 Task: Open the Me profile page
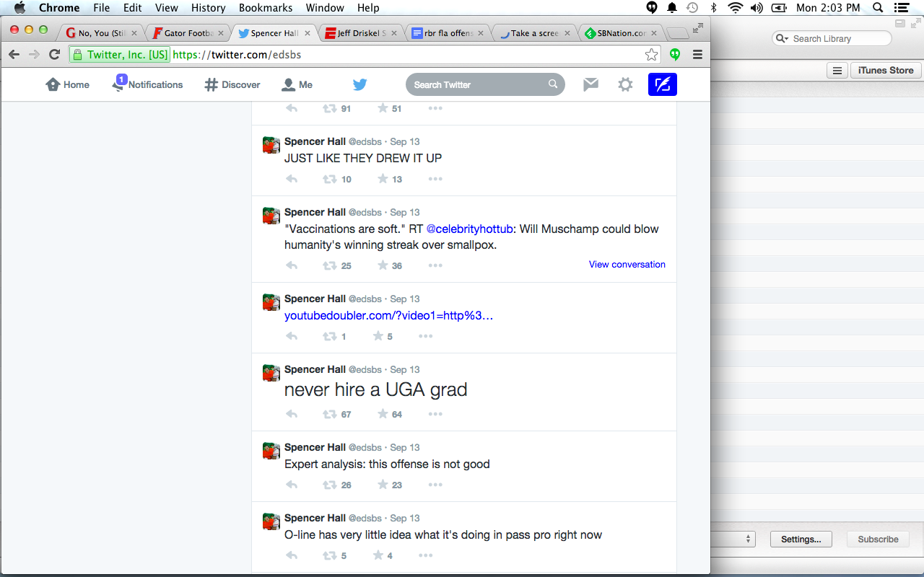point(297,84)
